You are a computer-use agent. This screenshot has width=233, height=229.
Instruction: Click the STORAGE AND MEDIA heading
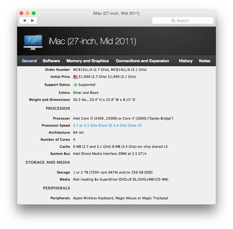[x=48, y=162]
